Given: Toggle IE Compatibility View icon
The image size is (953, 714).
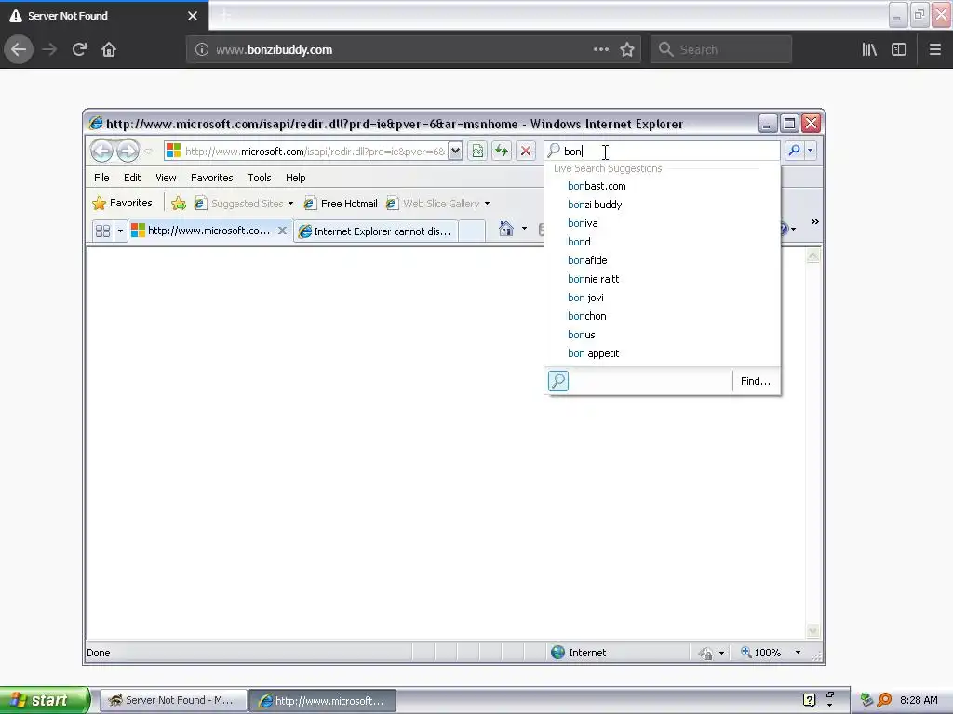Looking at the screenshot, I should (x=477, y=151).
